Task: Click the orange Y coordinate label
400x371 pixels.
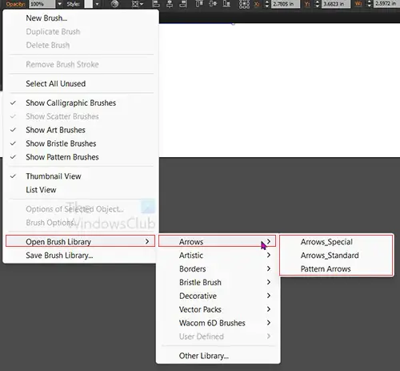Action: 307,4
